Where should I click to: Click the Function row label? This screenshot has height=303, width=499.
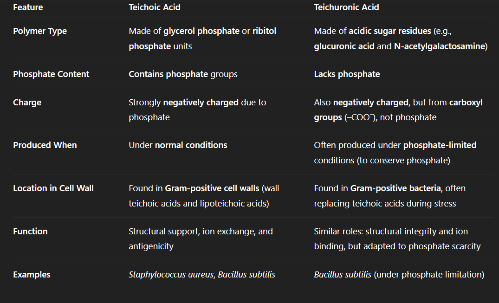30,232
